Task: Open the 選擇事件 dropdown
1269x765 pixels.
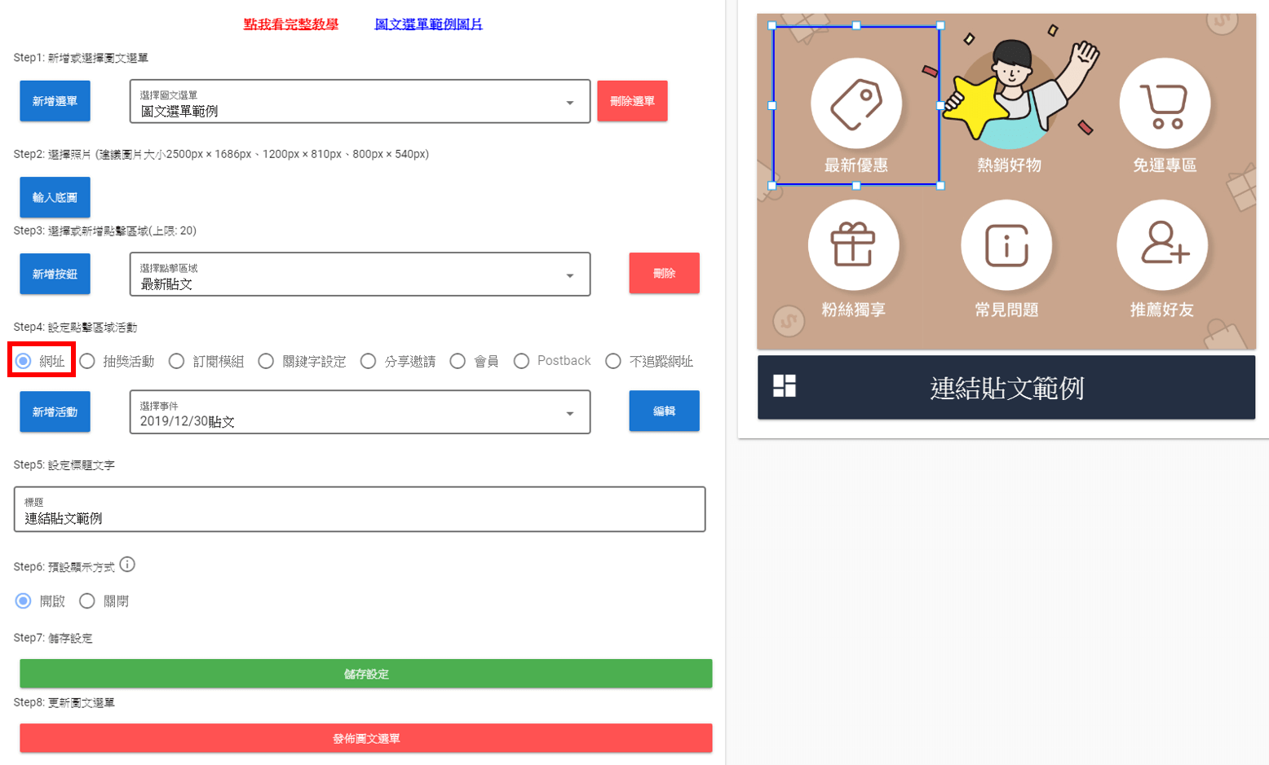Action: pyautogui.click(x=360, y=412)
